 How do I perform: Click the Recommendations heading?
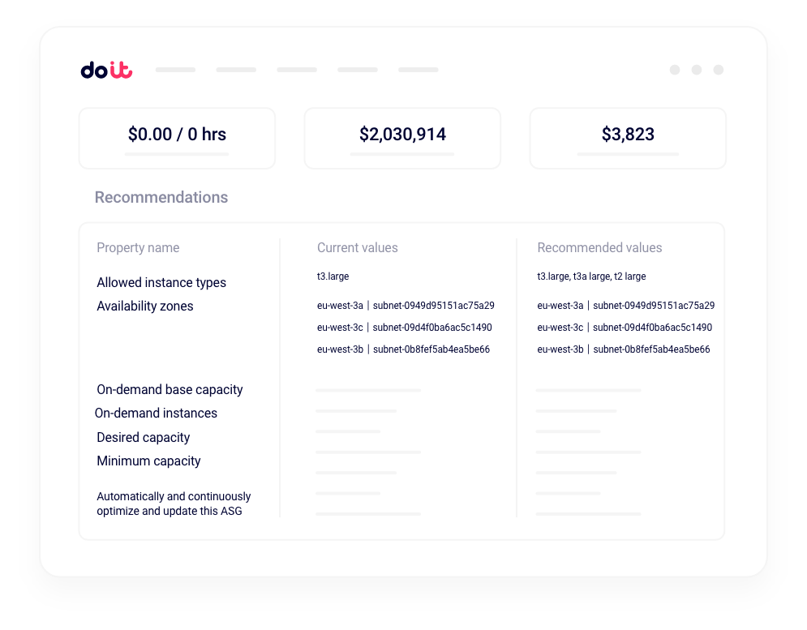(161, 197)
